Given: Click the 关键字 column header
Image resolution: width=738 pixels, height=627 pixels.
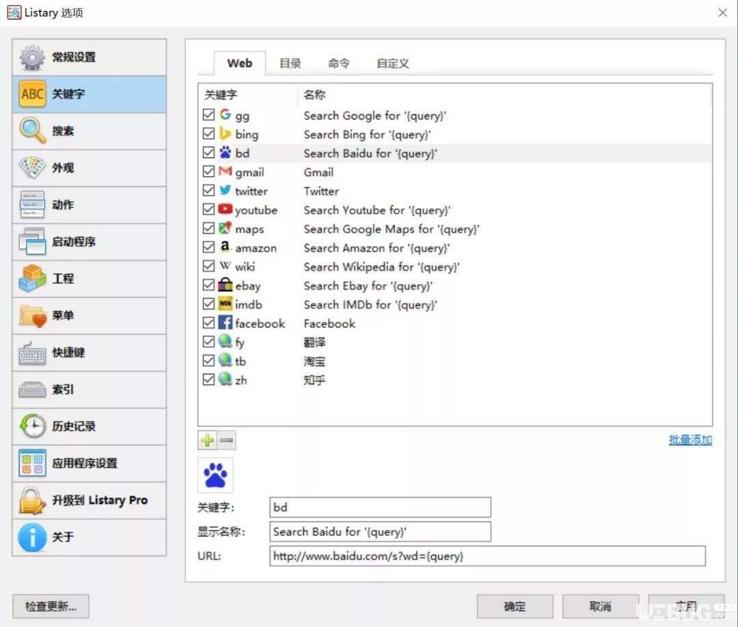Looking at the screenshot, I should coord(221,94).
